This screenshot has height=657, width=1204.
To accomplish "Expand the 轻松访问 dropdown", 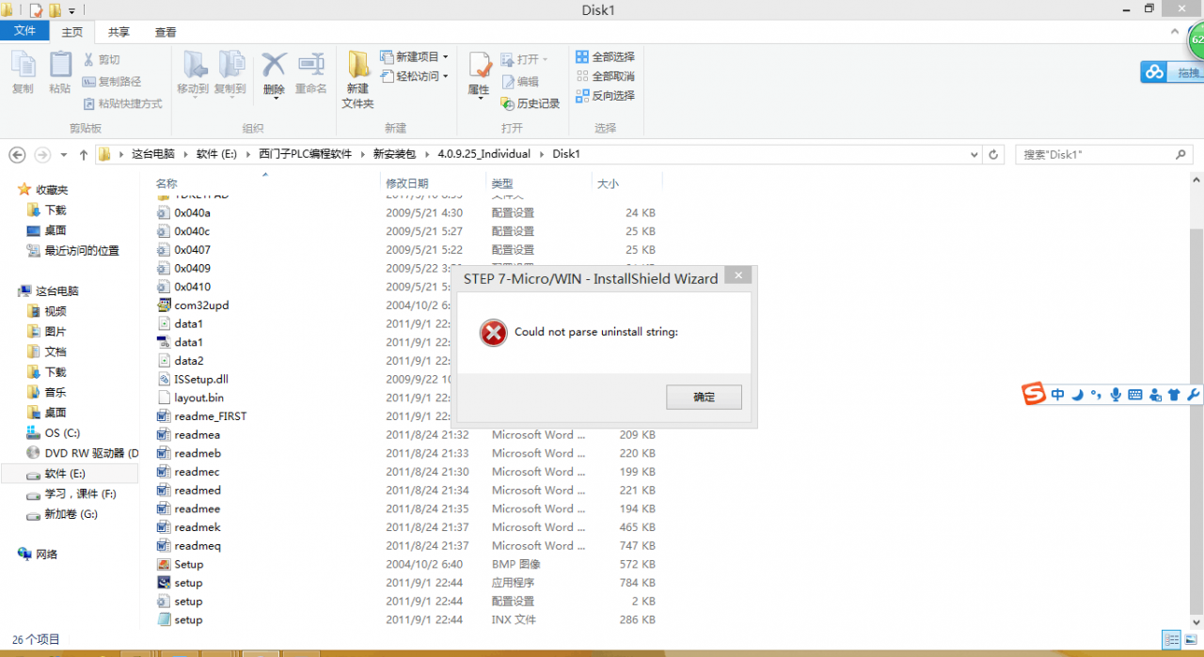I will point(414,76).
